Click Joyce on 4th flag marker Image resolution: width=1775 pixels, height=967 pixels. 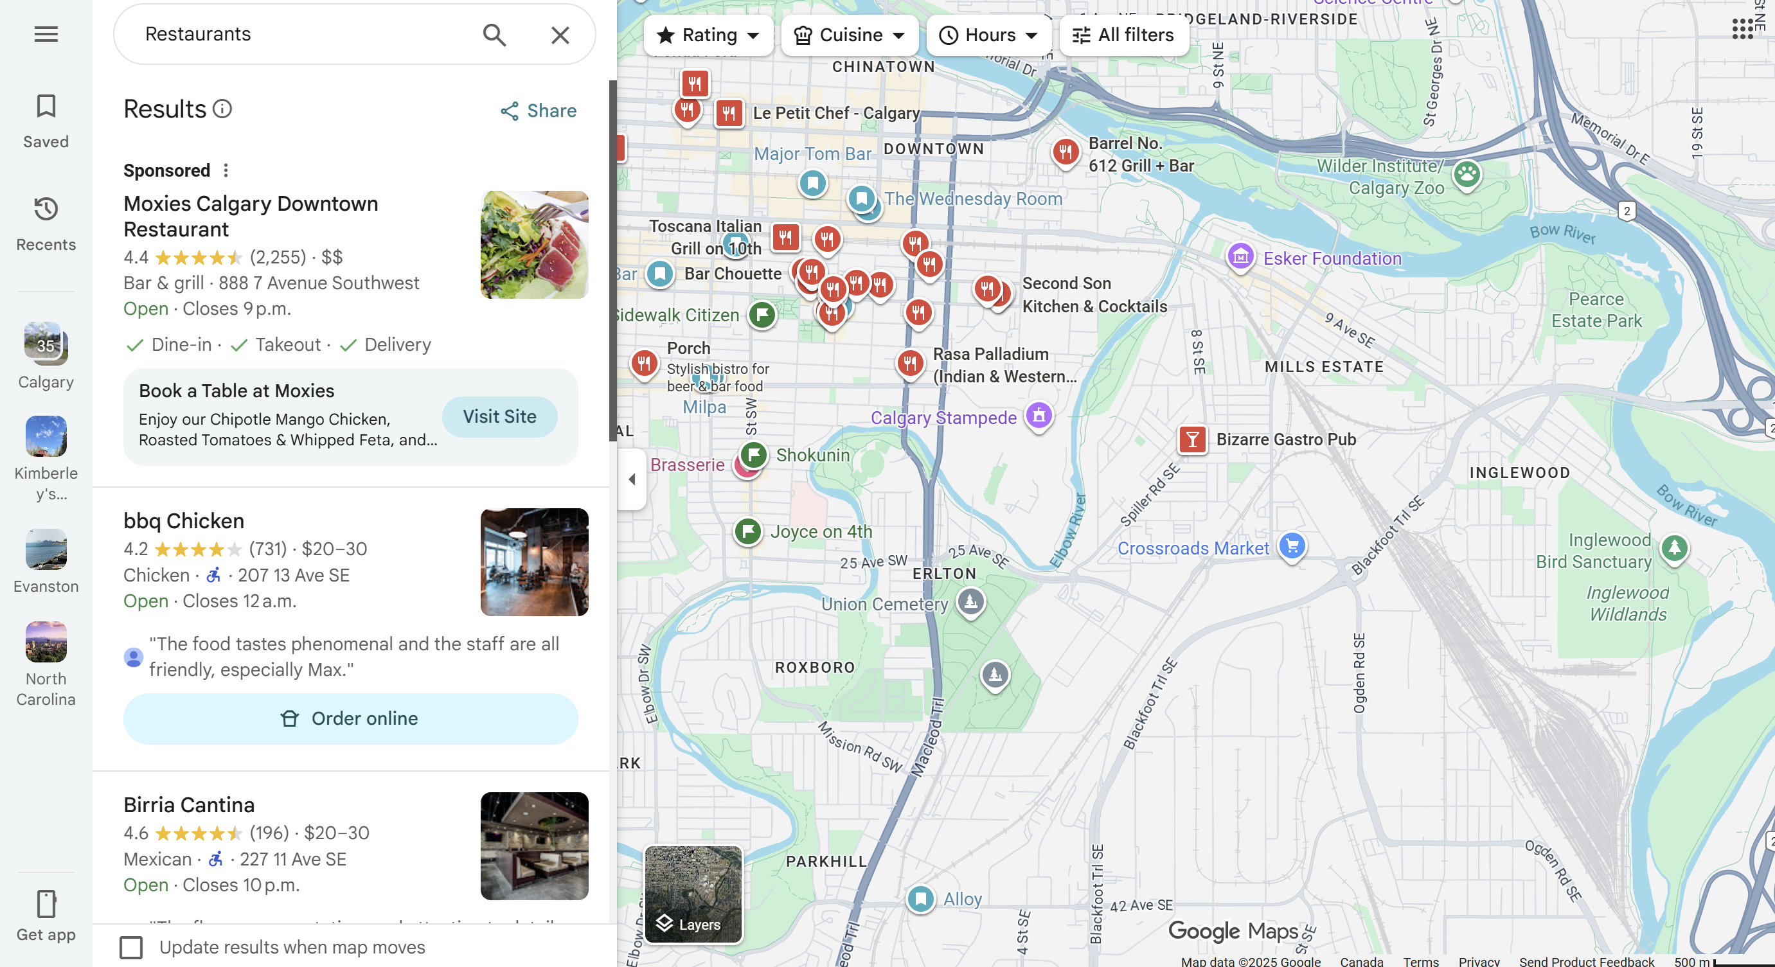(x=747, y=532)
